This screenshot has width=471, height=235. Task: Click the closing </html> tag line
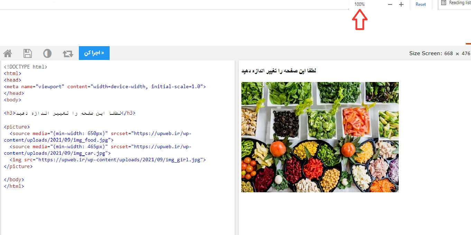tap(14, 186)
